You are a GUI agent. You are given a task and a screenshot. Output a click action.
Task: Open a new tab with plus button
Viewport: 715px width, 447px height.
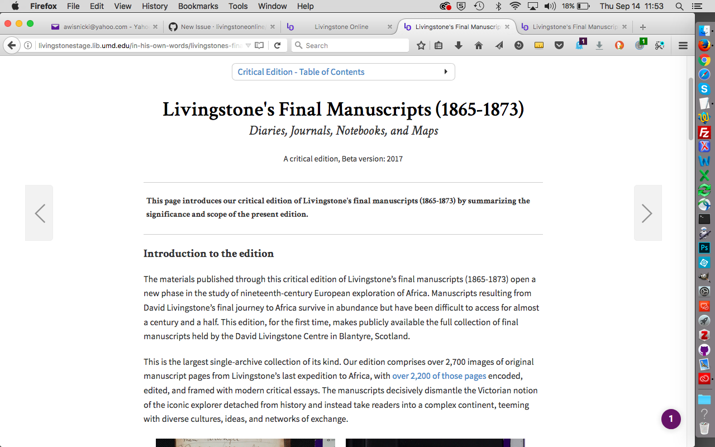[643, 27]
